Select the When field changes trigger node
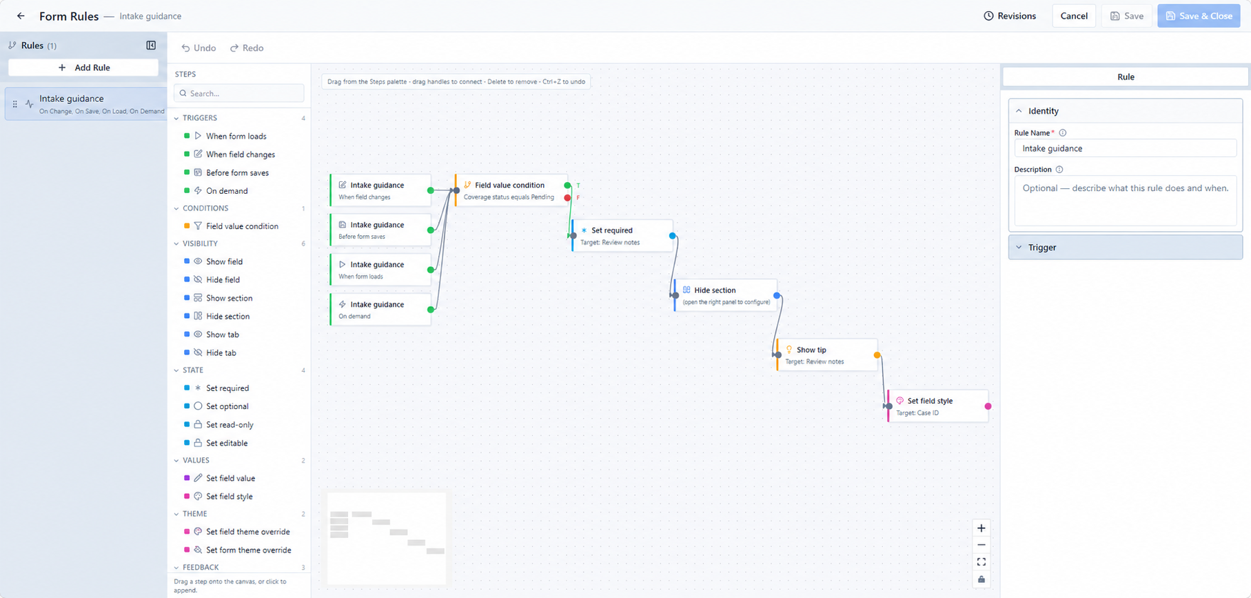1251x598 pixels. [x=380, y=190]
